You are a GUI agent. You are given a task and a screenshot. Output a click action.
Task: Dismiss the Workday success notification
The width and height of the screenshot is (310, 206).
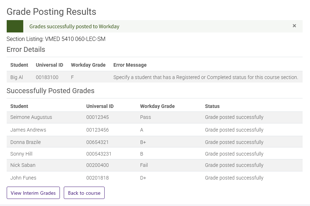[294, 25]
